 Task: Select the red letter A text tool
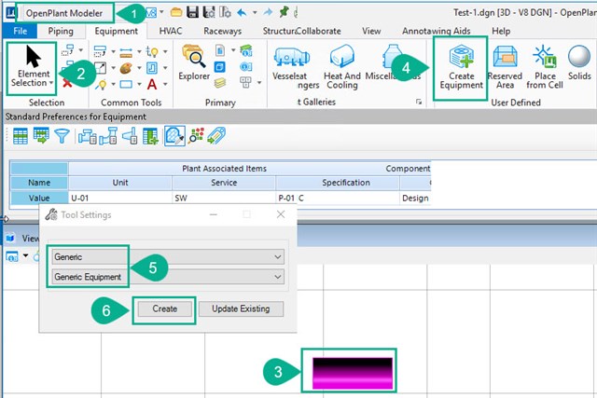coord(152,84)
